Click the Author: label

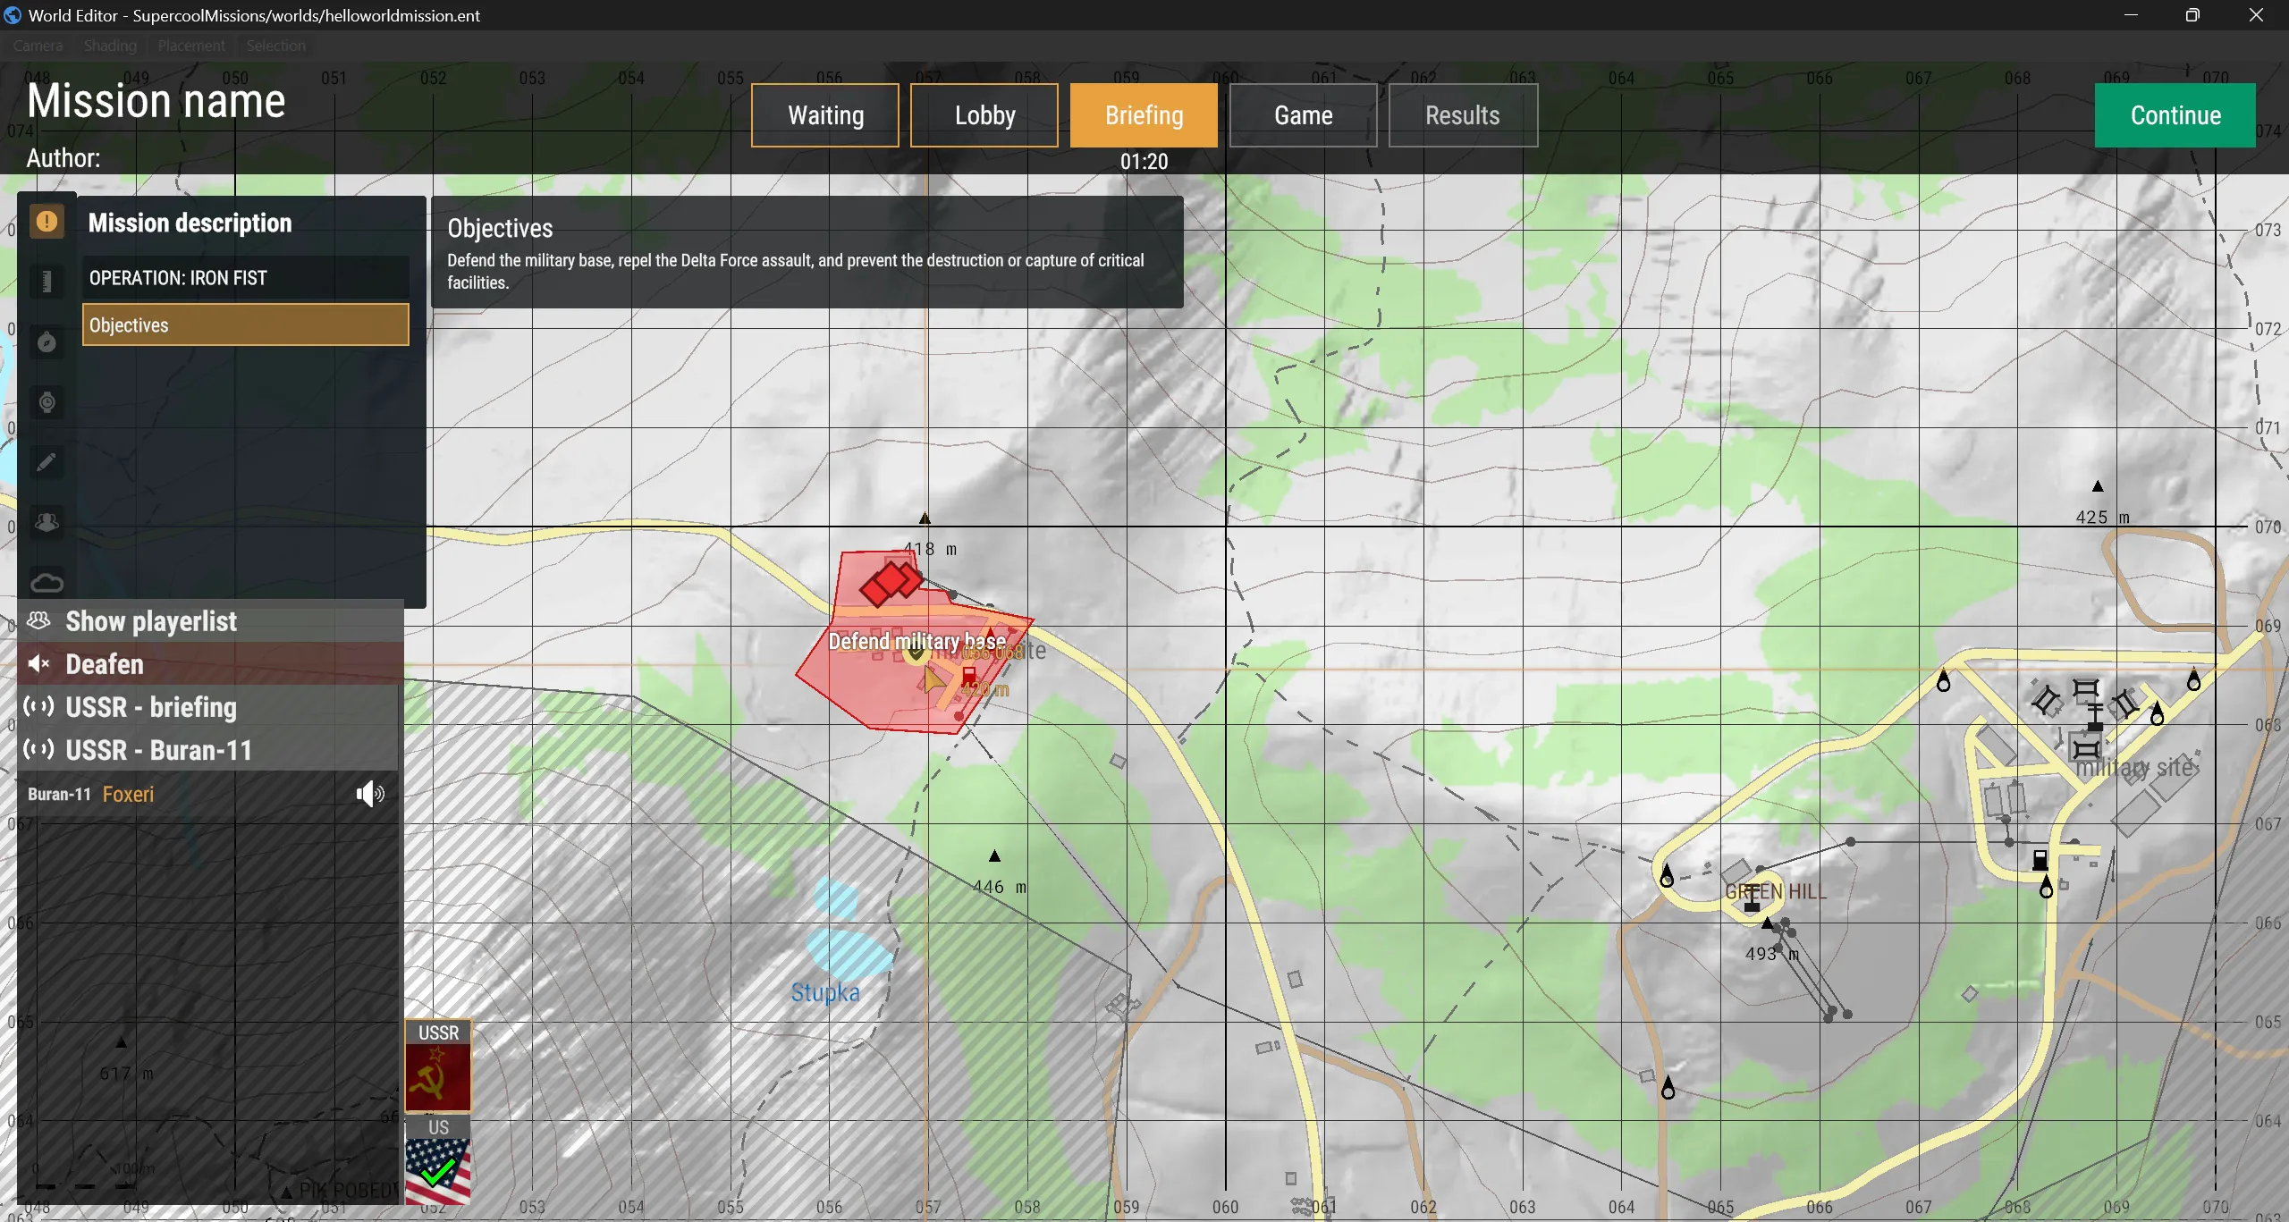(x=63, y=158)
